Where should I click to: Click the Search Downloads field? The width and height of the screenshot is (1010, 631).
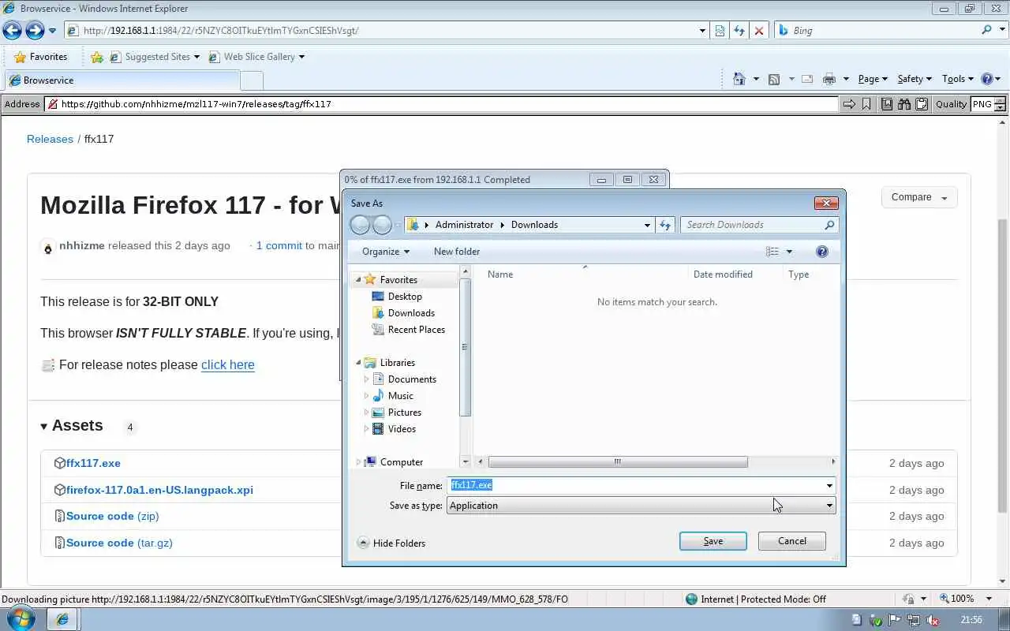coord(758,225)
